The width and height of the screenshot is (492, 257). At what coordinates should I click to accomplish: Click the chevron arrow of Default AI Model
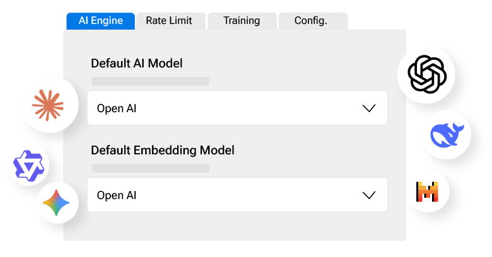coord(369,108)
